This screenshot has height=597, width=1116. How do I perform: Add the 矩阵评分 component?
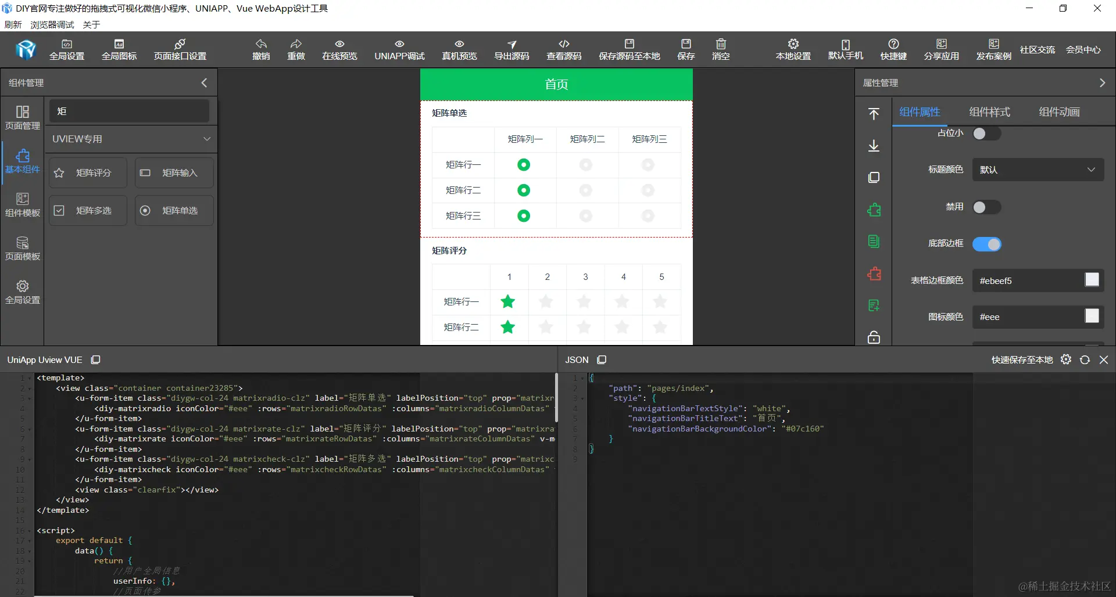pyautogui.click(x=88, y=172)
